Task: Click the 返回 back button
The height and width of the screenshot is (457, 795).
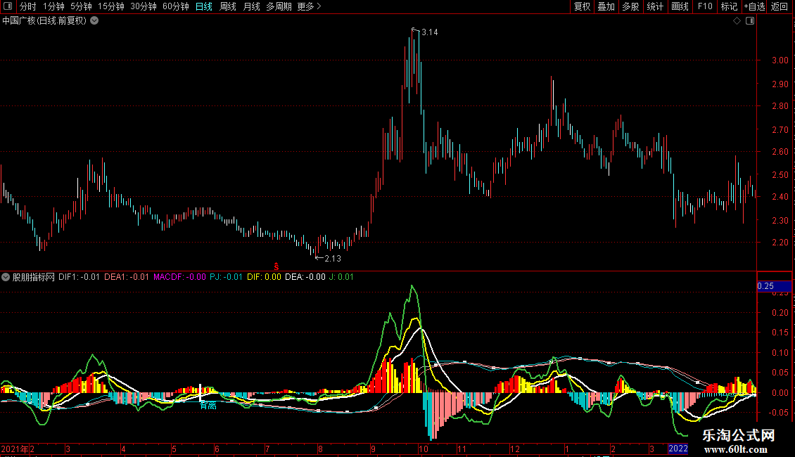Action: [x=780, y=6]
